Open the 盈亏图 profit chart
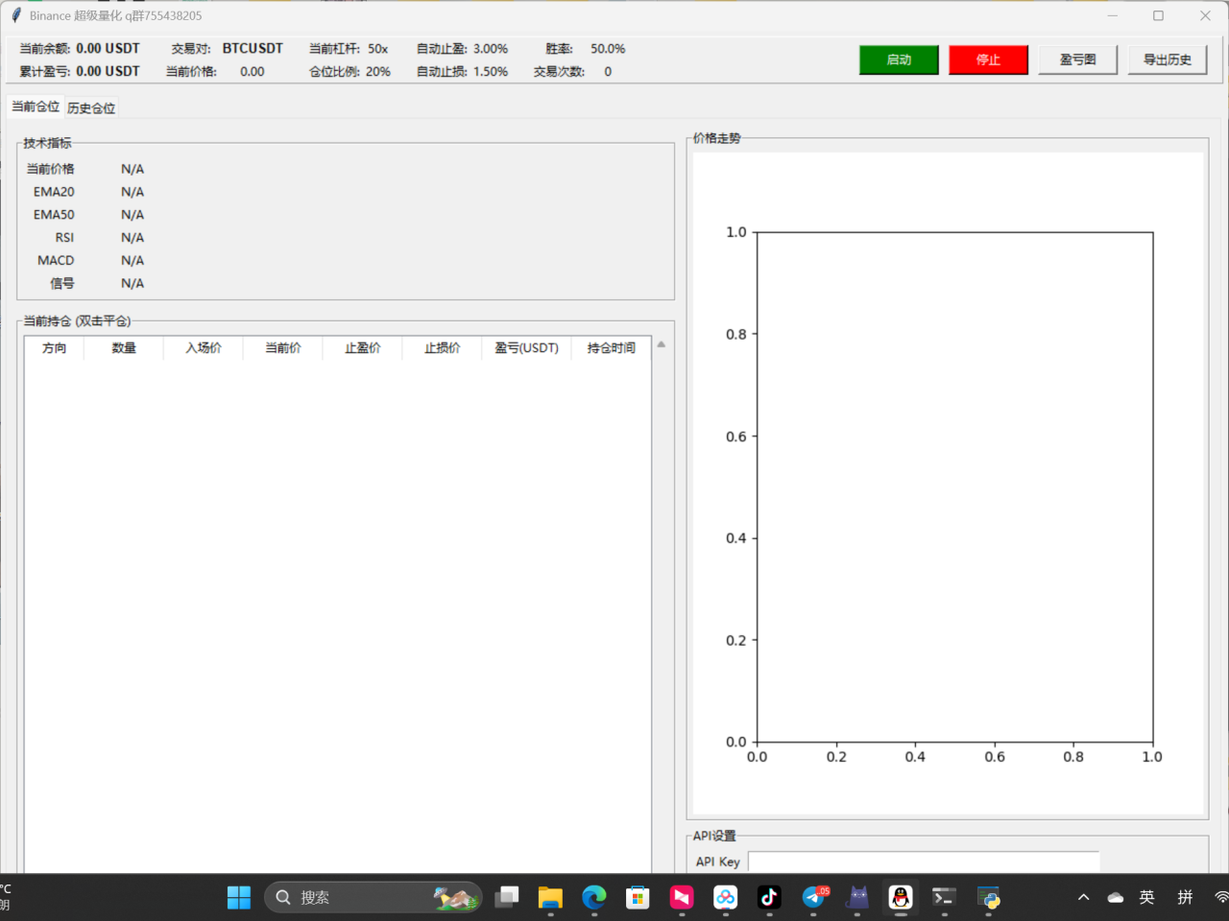The width and height of the screenshot is (1229, 921). [x=1077, y=59]
